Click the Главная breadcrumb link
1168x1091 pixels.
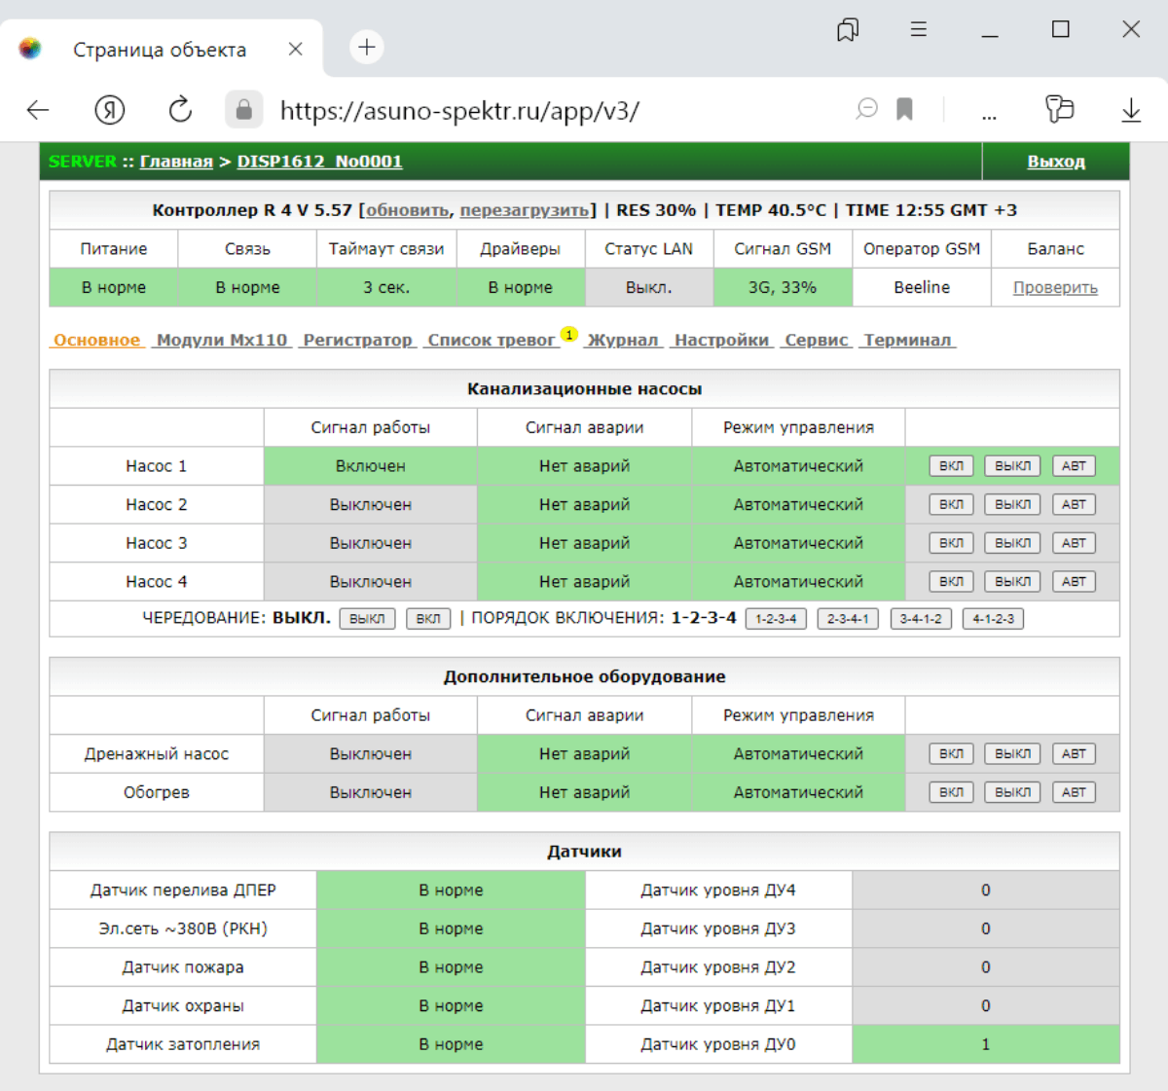coord(176,162)
